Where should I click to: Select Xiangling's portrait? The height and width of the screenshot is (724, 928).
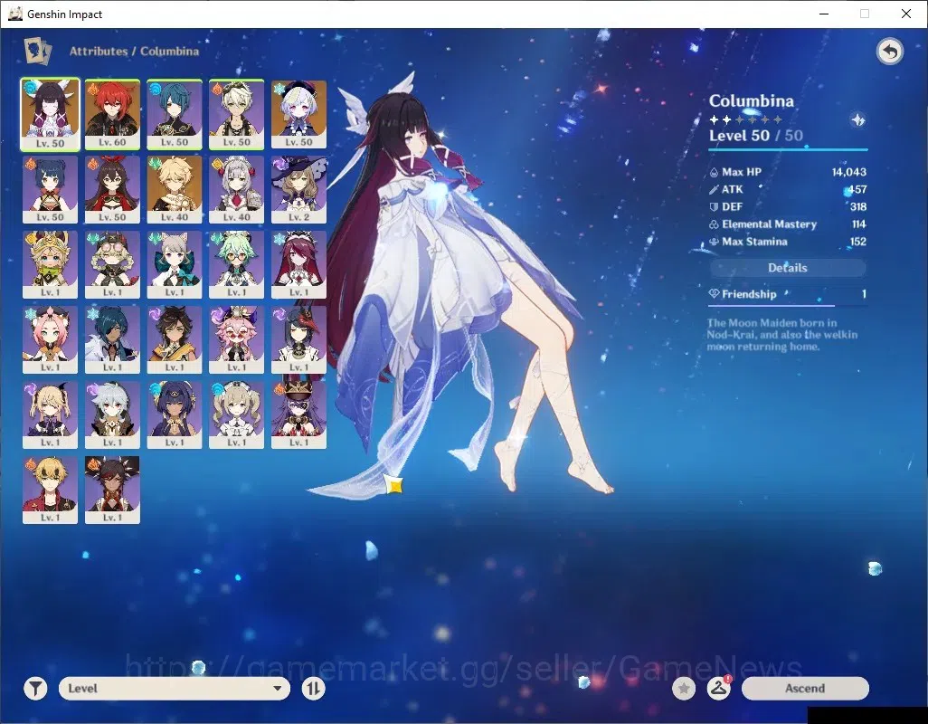coord(50,189)
